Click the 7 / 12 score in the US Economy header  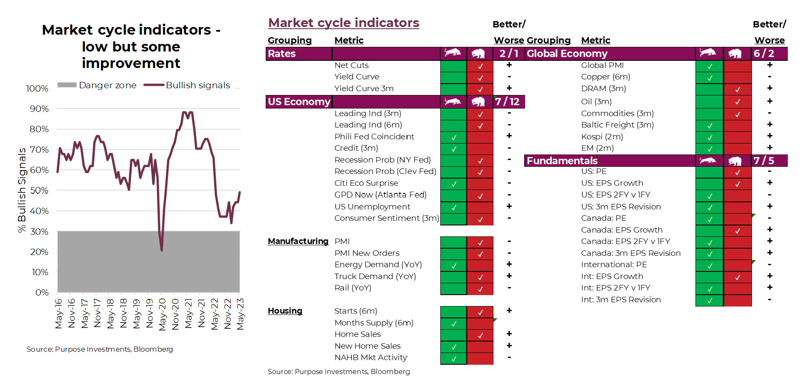click(507, 102)
